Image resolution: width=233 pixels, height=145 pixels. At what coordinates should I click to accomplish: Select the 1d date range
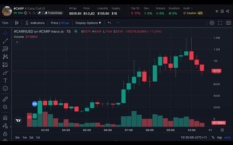[38, 137]
